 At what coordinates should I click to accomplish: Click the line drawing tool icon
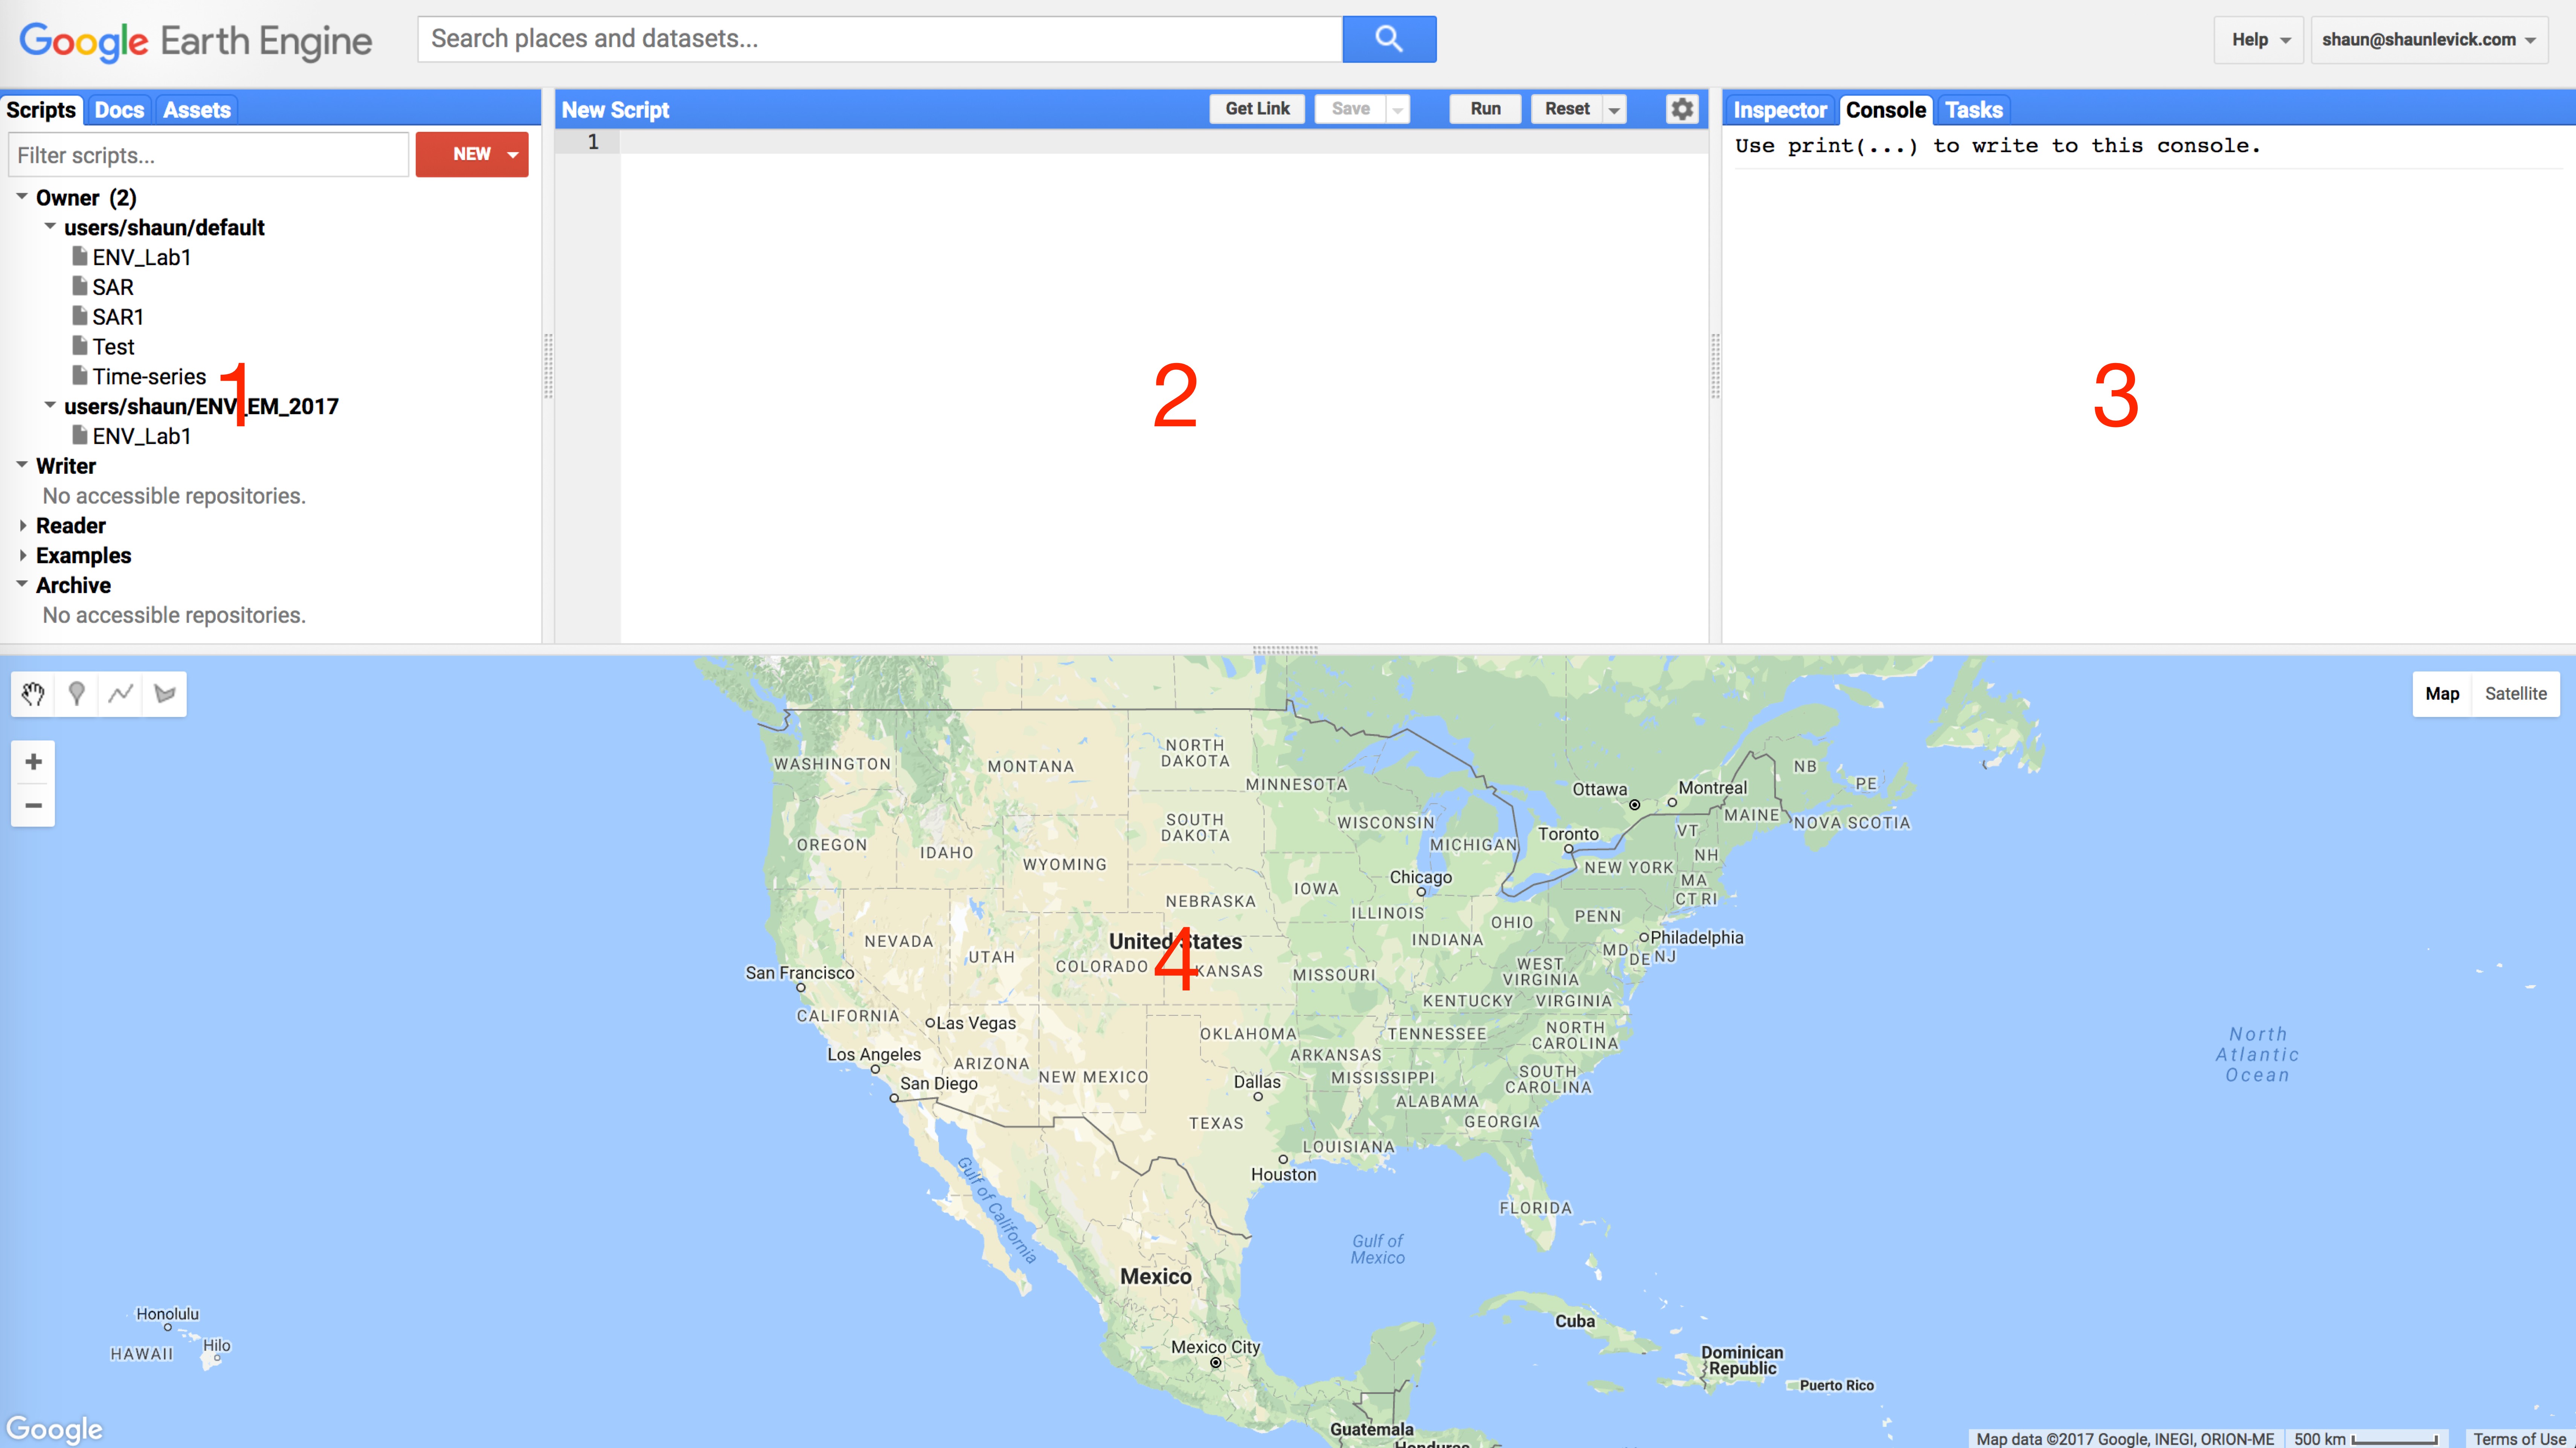(x=120, y=692)
